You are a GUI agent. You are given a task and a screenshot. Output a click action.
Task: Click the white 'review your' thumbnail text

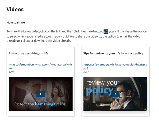click(103, 83)
